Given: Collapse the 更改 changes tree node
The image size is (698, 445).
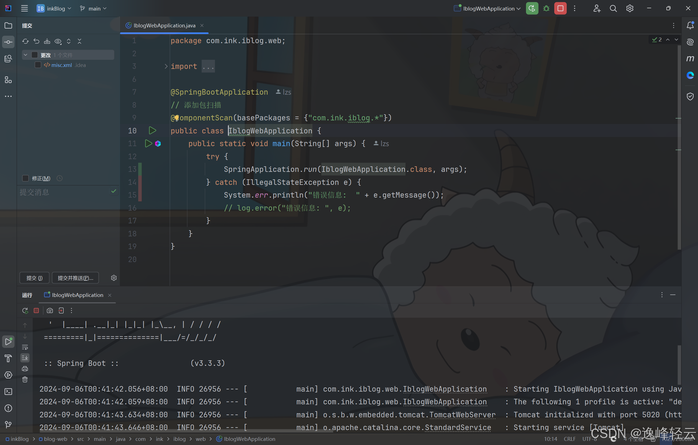Looking at the screenshot, I should (x=25, y=55).
